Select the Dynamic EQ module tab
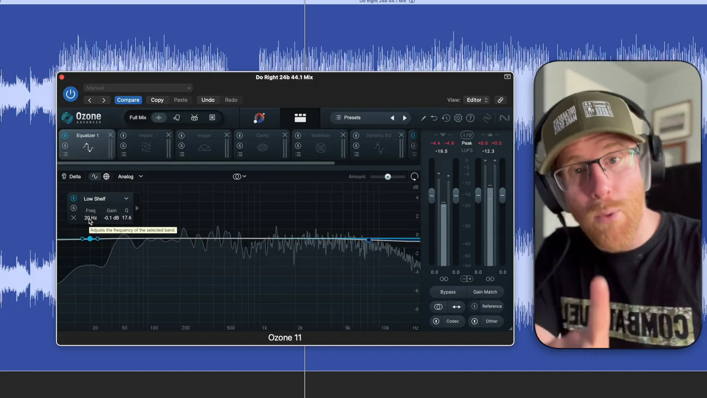Image resolution: width=707 pixels, height=398 pixels. pyautogui.click(x=379, y=144)
